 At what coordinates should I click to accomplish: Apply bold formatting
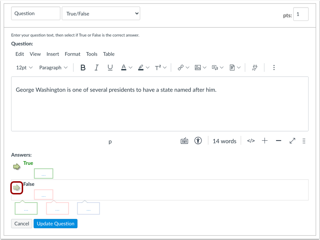click(x=83, y=68)
